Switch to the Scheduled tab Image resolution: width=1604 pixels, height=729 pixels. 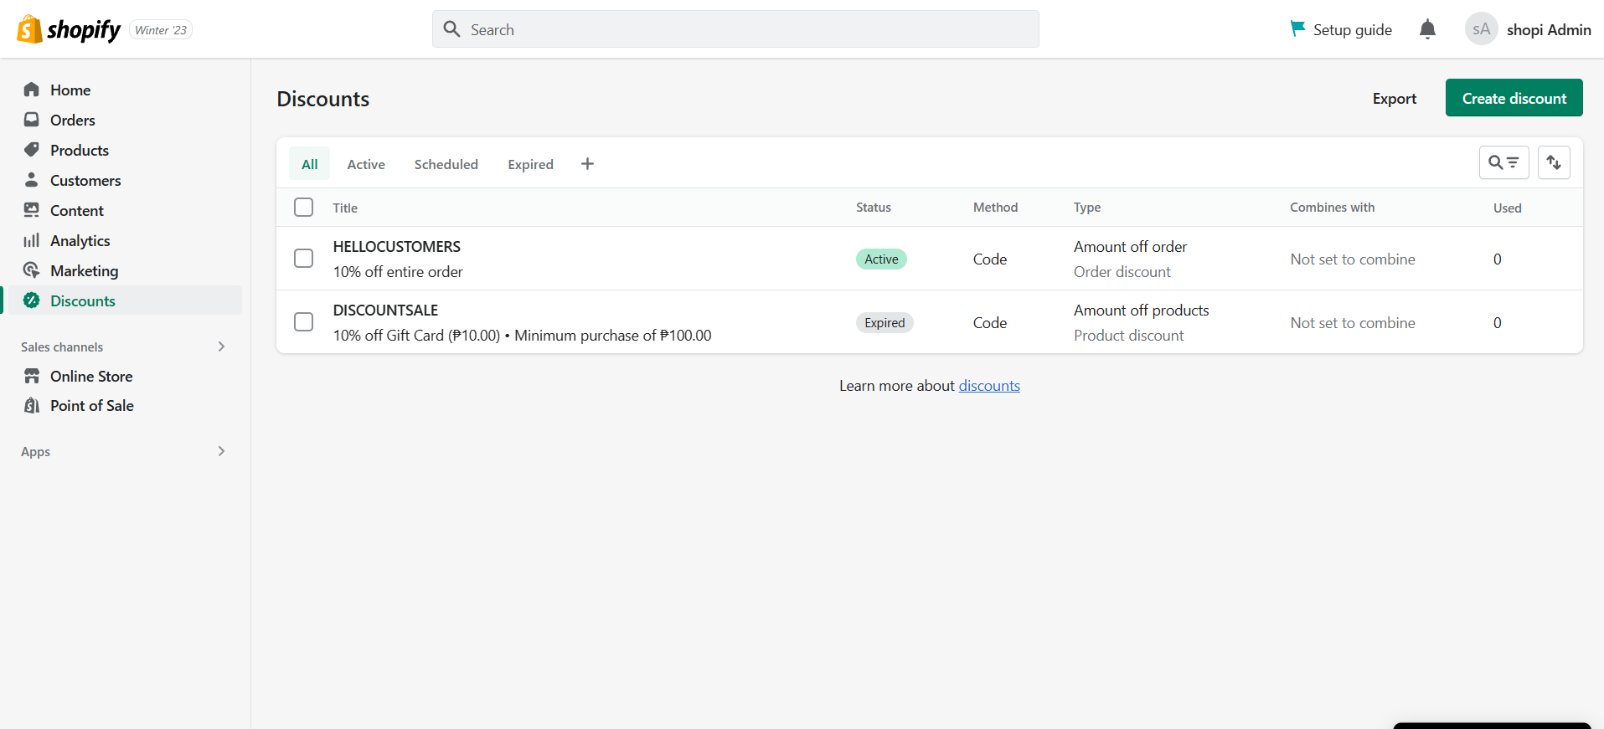(446, 164)
